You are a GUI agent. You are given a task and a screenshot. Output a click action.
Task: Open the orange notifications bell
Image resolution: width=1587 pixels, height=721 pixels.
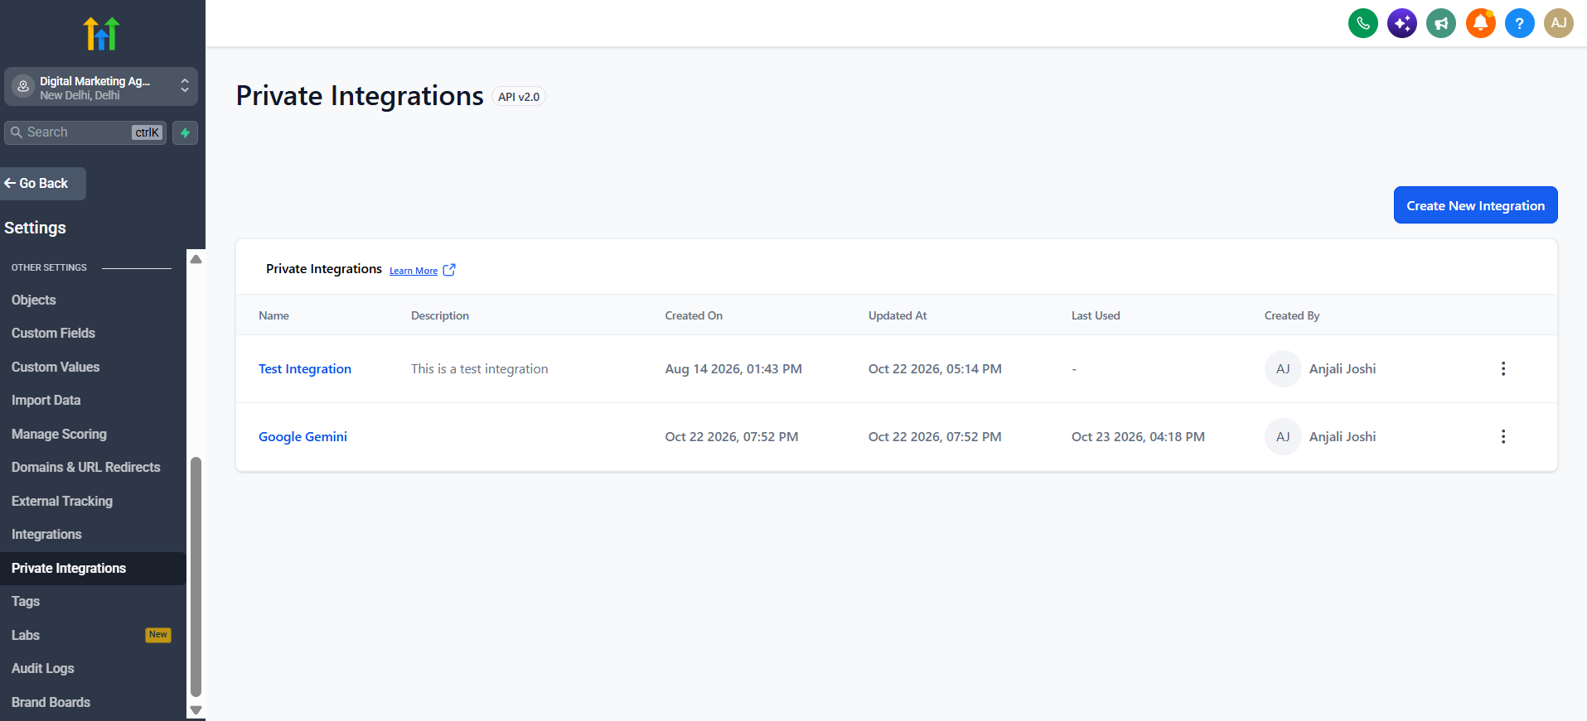1481,23
